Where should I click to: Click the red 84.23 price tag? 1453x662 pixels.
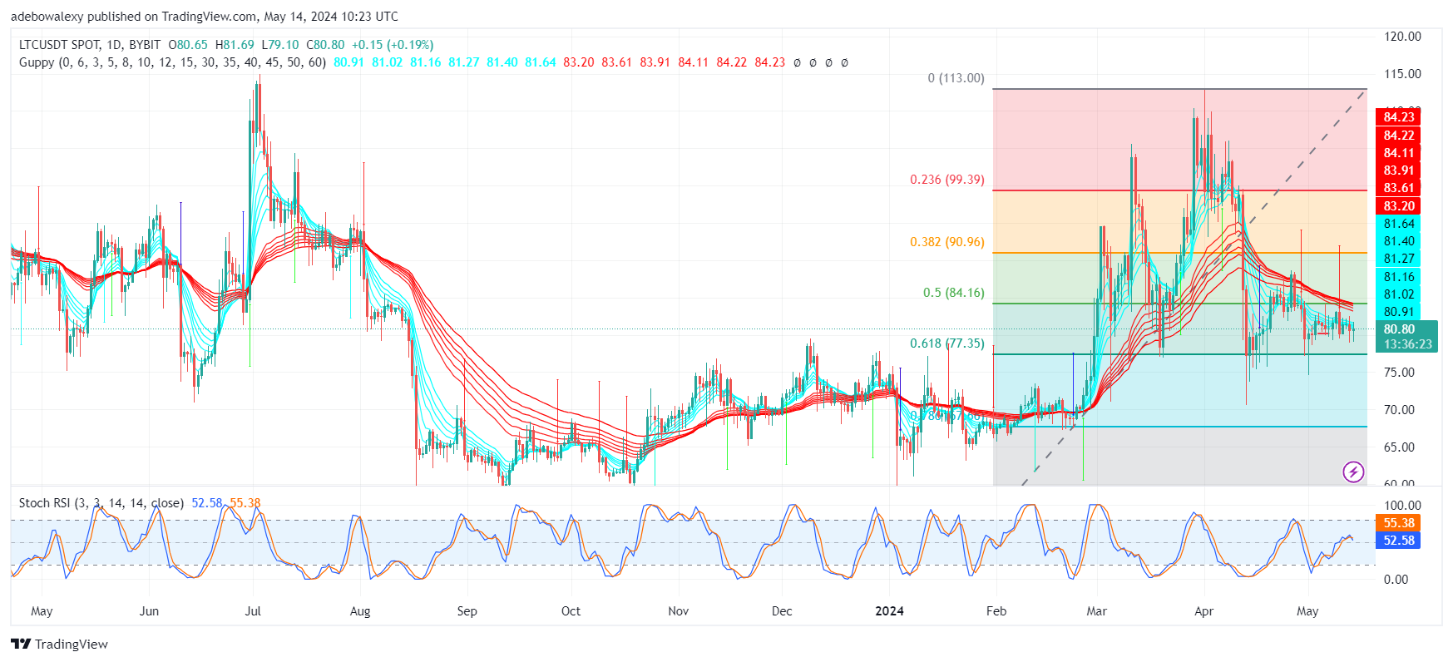point(1398,117)
